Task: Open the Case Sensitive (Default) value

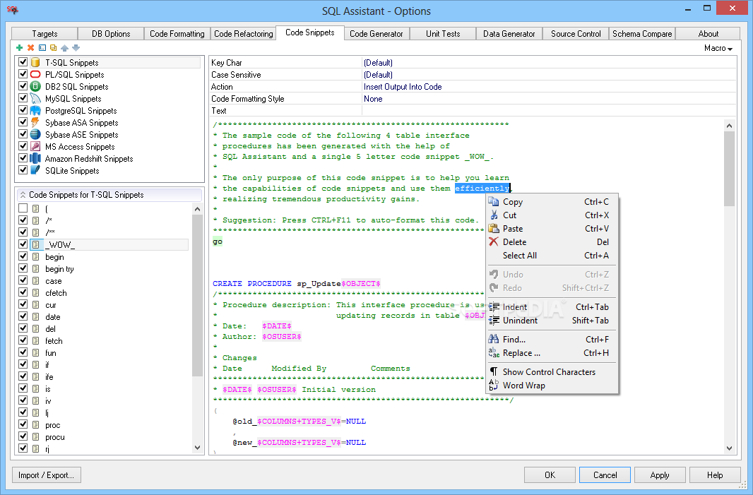Action: pyautogui.click(x=549, y=74)
